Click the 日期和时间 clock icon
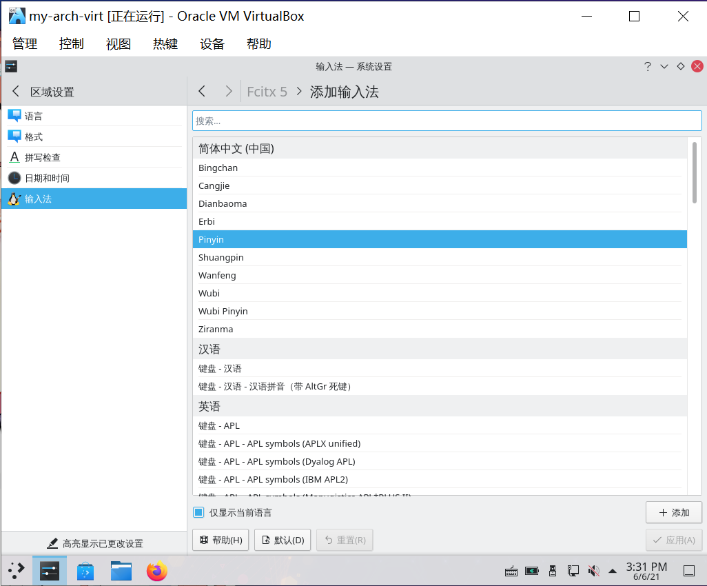Viewport: 707px width, 586px height. [x=15, y=177]
